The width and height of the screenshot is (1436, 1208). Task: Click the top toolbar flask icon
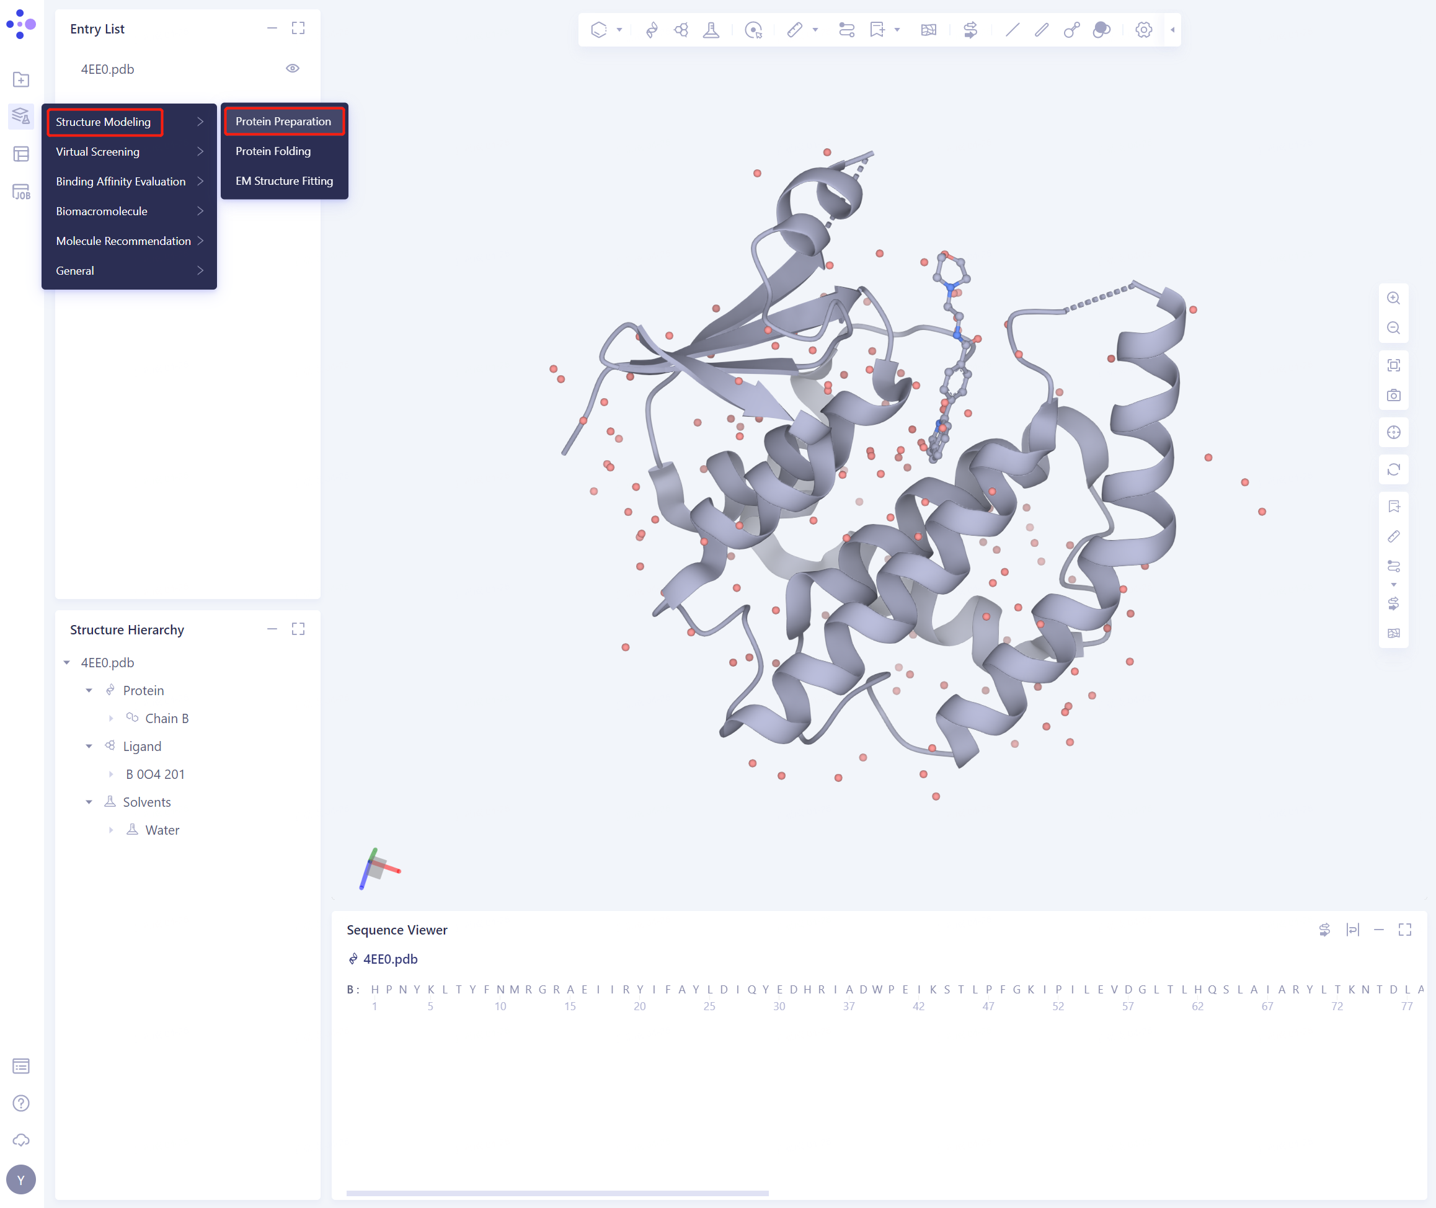point(711,29)
